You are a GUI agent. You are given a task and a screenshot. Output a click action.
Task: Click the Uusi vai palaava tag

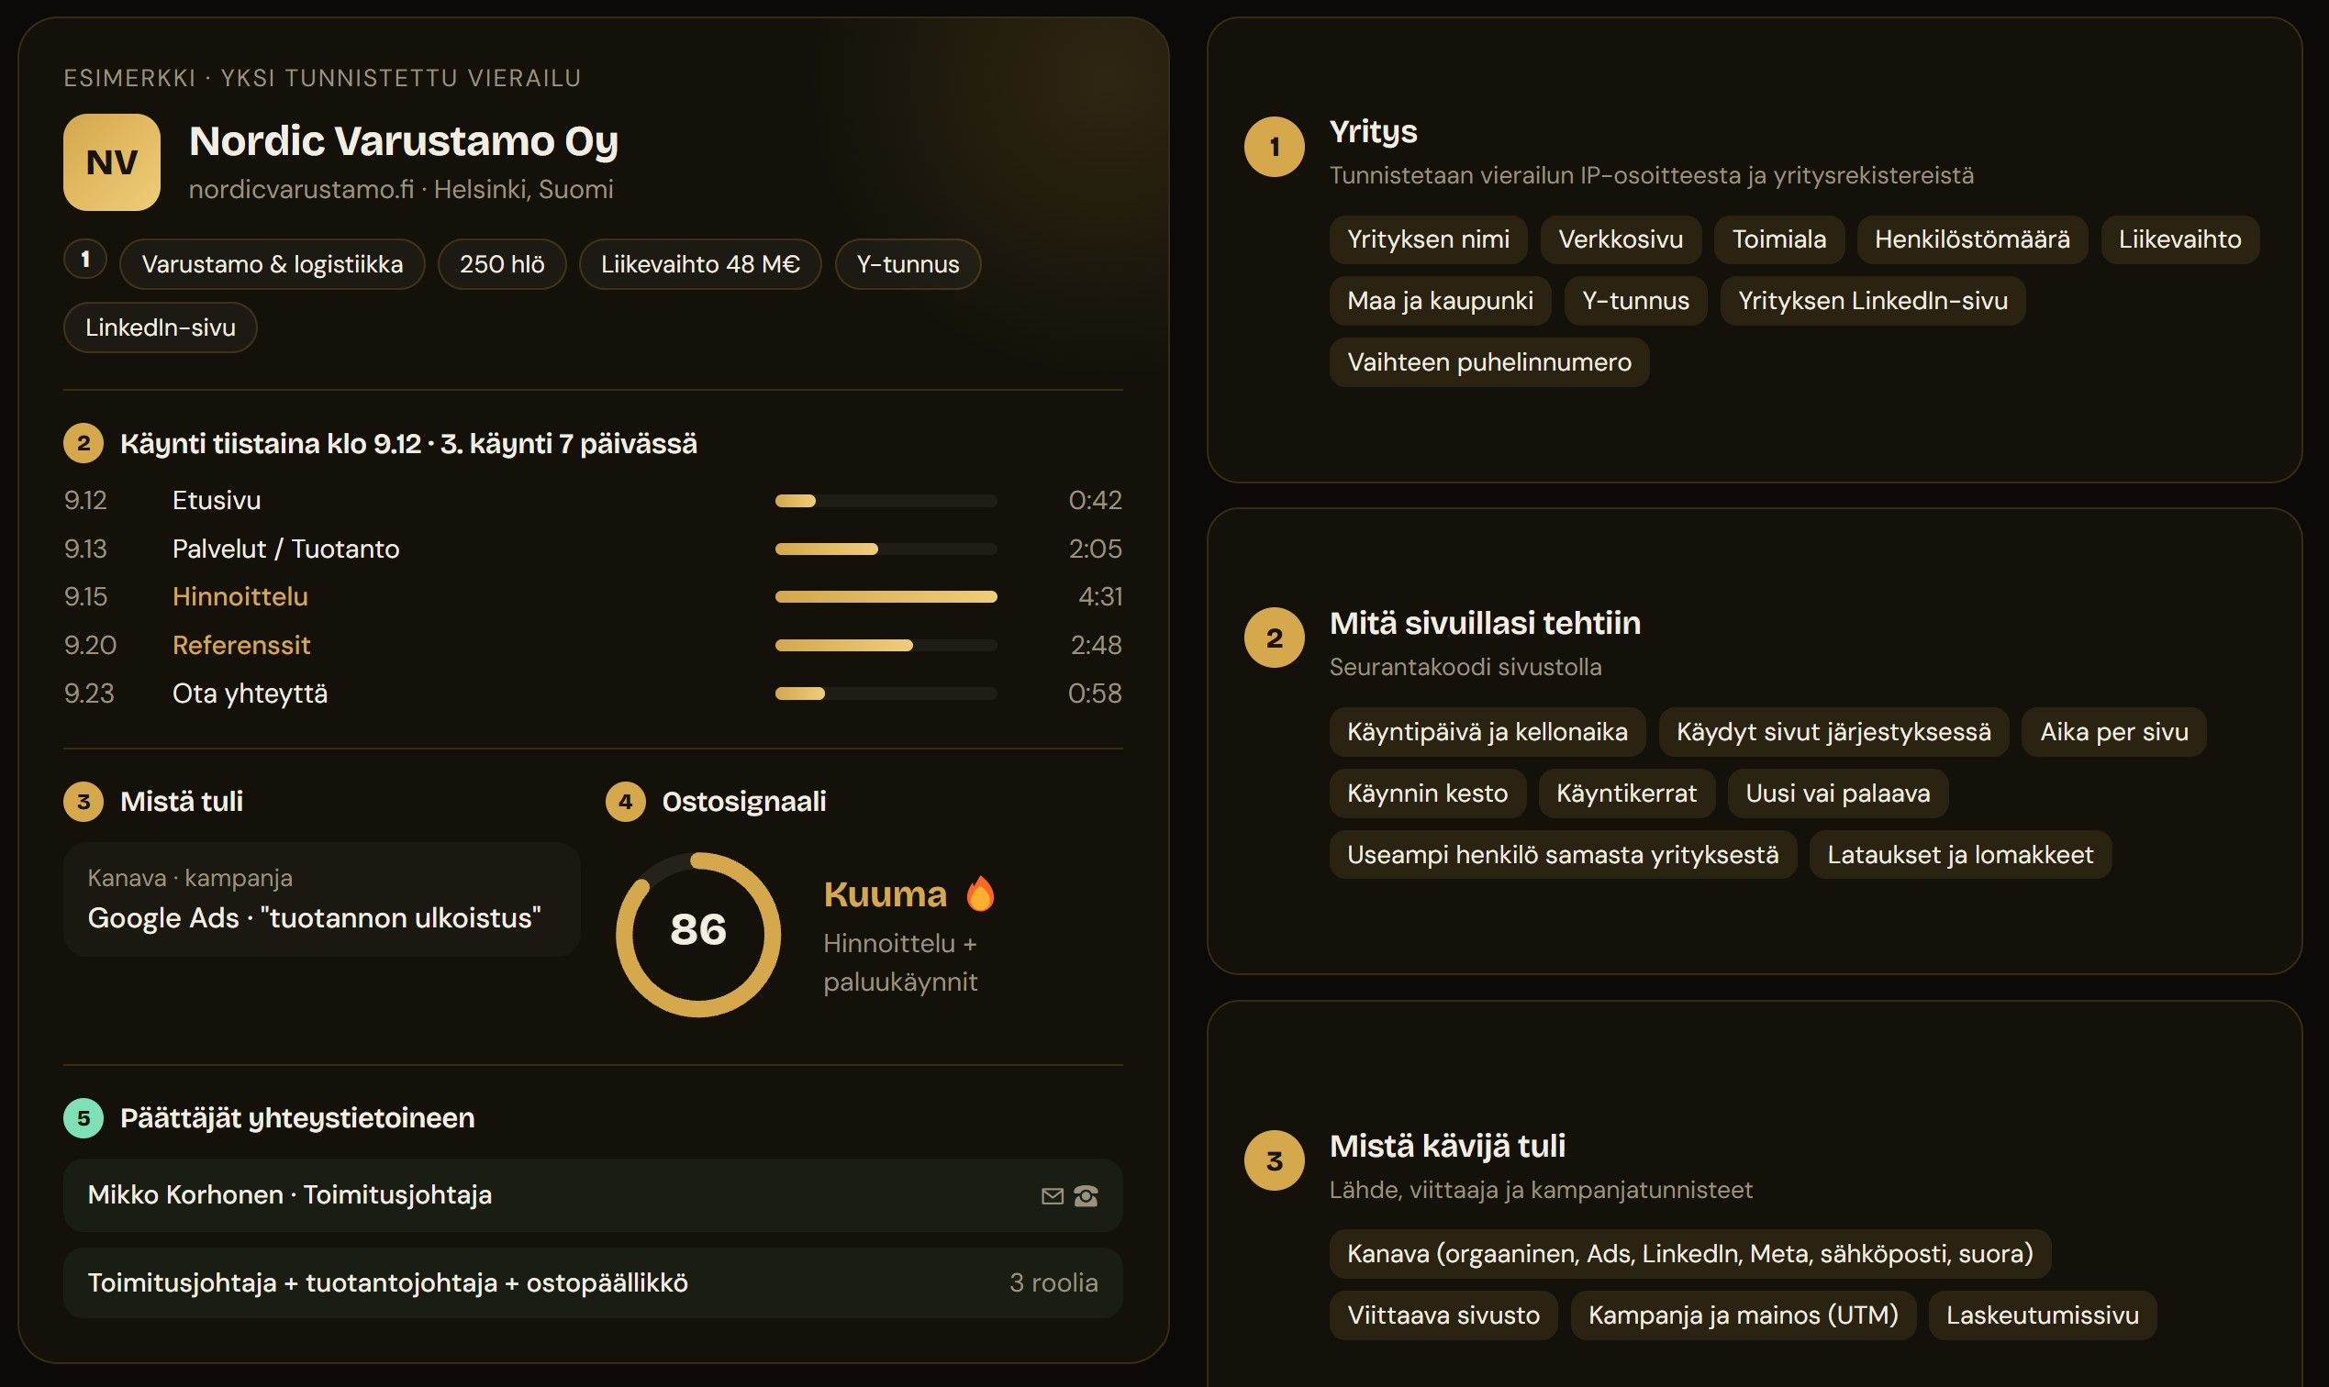1837,793
